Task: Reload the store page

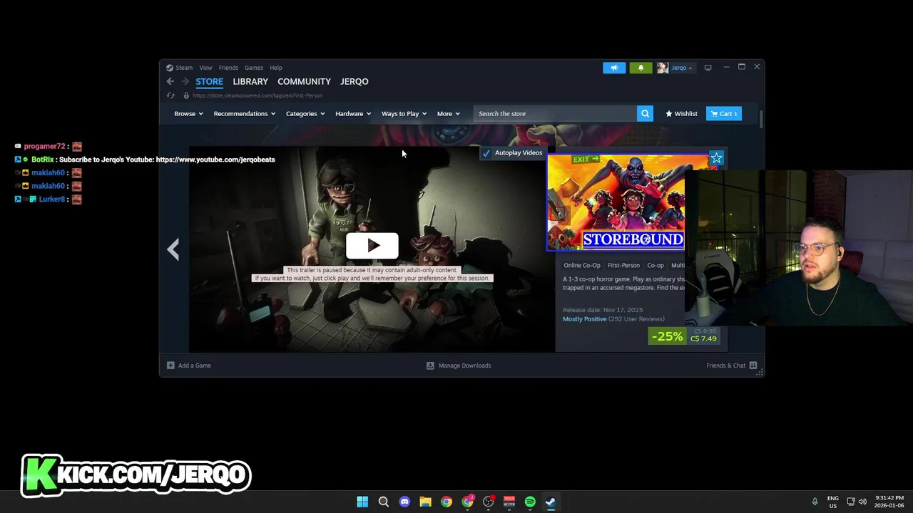Action: click(170, 95)
